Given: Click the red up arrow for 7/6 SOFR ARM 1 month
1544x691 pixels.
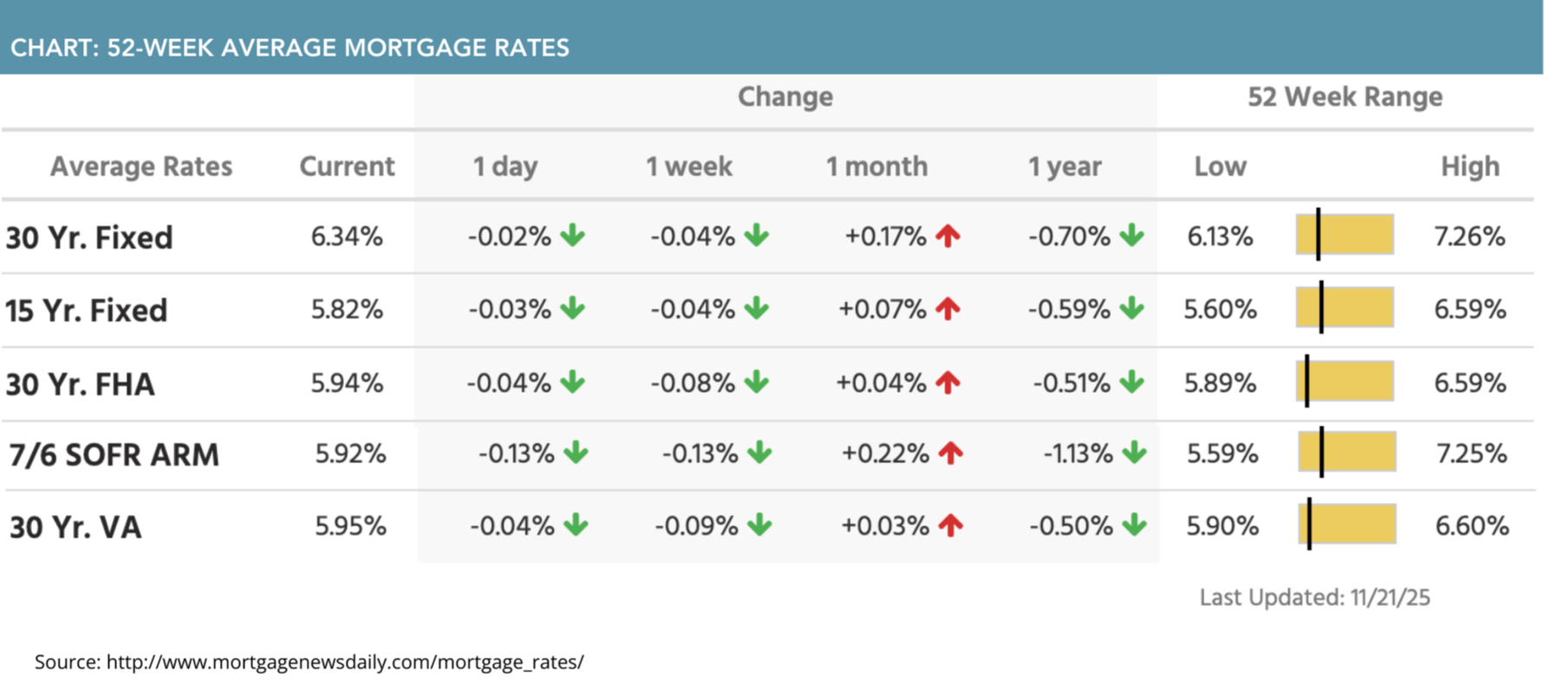Looking at the screenshot, I should 951,452.
